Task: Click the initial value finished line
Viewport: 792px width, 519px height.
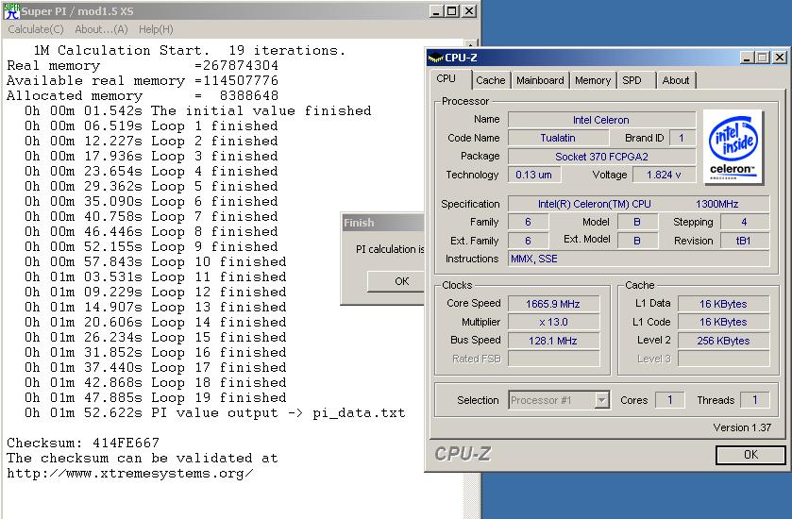Action: (x=198, y=110)
